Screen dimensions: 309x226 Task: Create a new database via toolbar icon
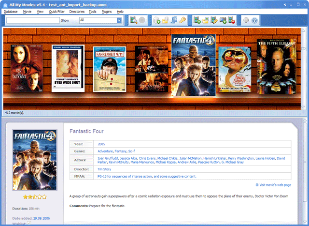pos(156,20)
